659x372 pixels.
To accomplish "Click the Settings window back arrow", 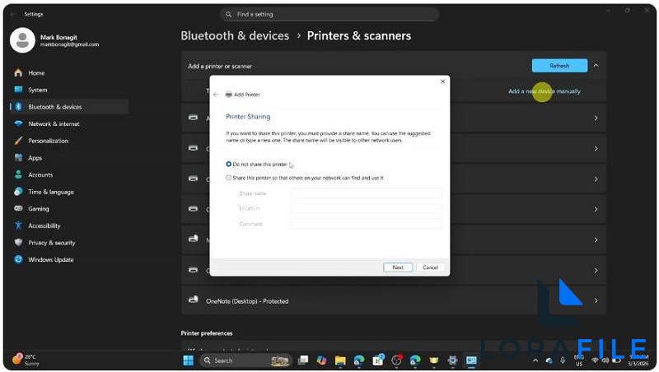I will coord(13,14).
